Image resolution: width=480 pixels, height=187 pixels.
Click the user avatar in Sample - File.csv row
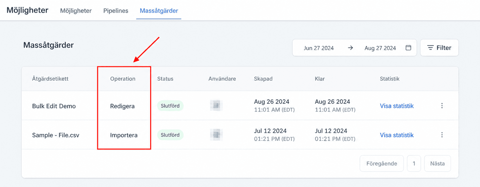(x=217, y=135)
